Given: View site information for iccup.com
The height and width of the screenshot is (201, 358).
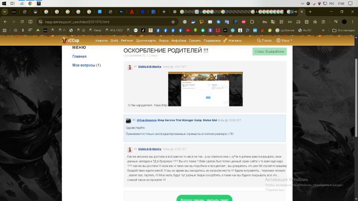Looking at the screenshot, I should 41,22.
